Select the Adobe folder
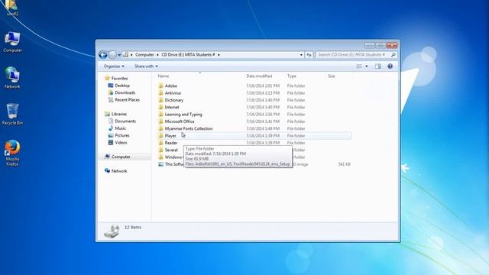Image resolution: width=489 pixels, height=275 pixels. point(171,86)
